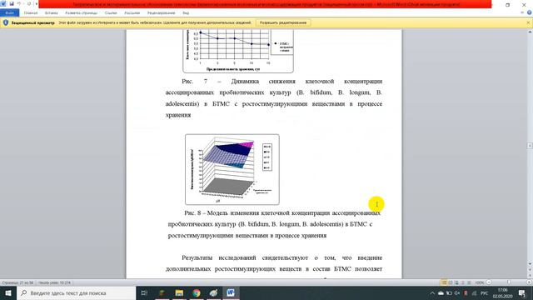
Task: Open the Разметка страницы tab
Action: 82,13
